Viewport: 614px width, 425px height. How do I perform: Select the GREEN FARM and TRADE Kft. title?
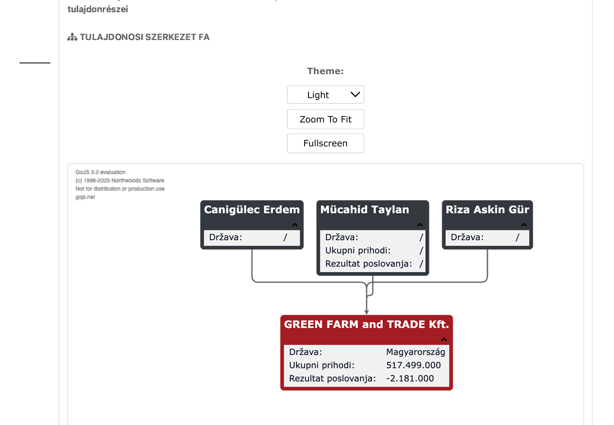click(x=366, y=324)
